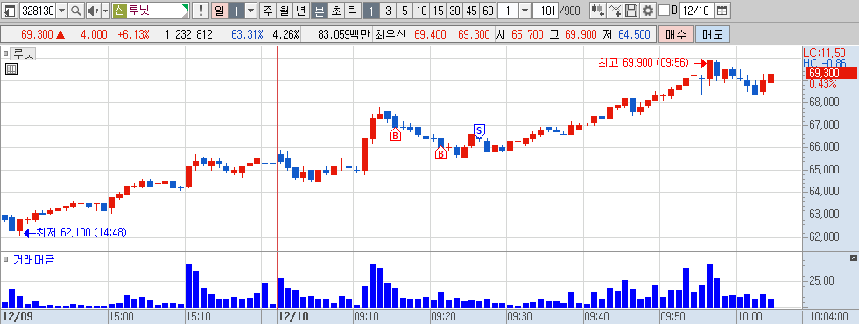
Task: Click the exclamation mark info button
Action: point(201,10)
